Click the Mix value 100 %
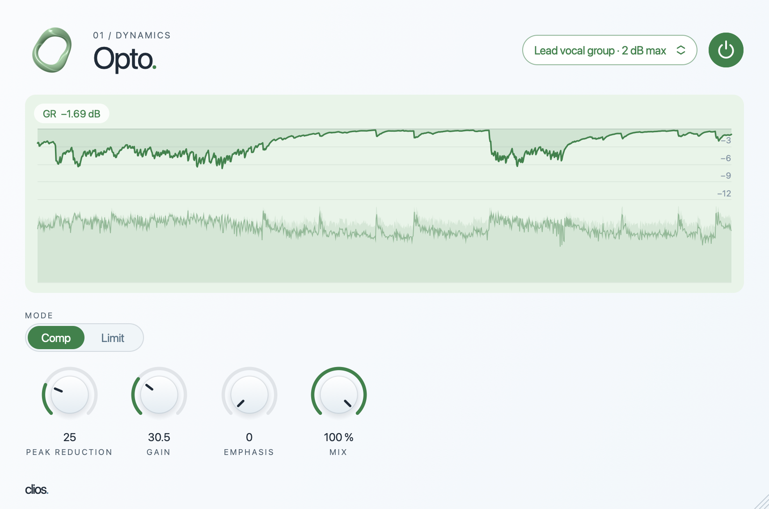This screenshot has height=509, width=769. coord(338,437)
